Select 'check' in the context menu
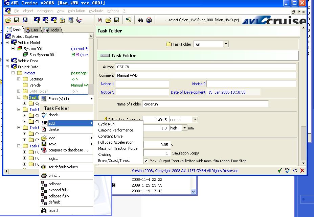 [x=67, y=115]
